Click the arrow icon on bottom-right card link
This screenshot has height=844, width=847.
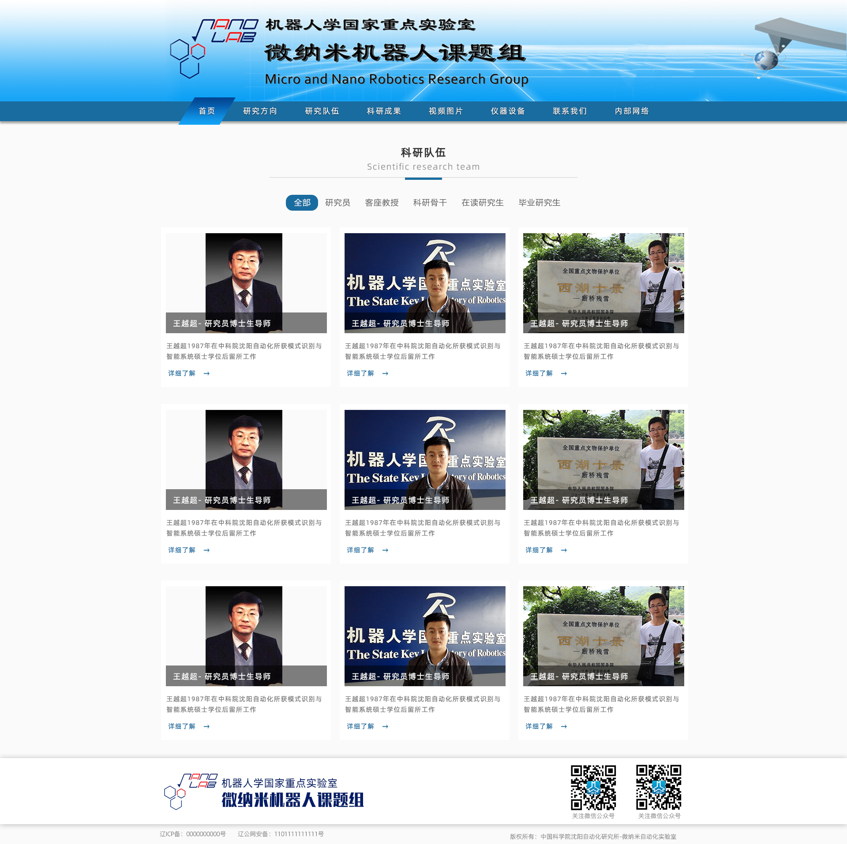tap(564, 726)
